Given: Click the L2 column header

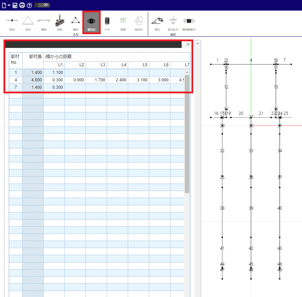Looking at the screenshot, I should (75, 65).
